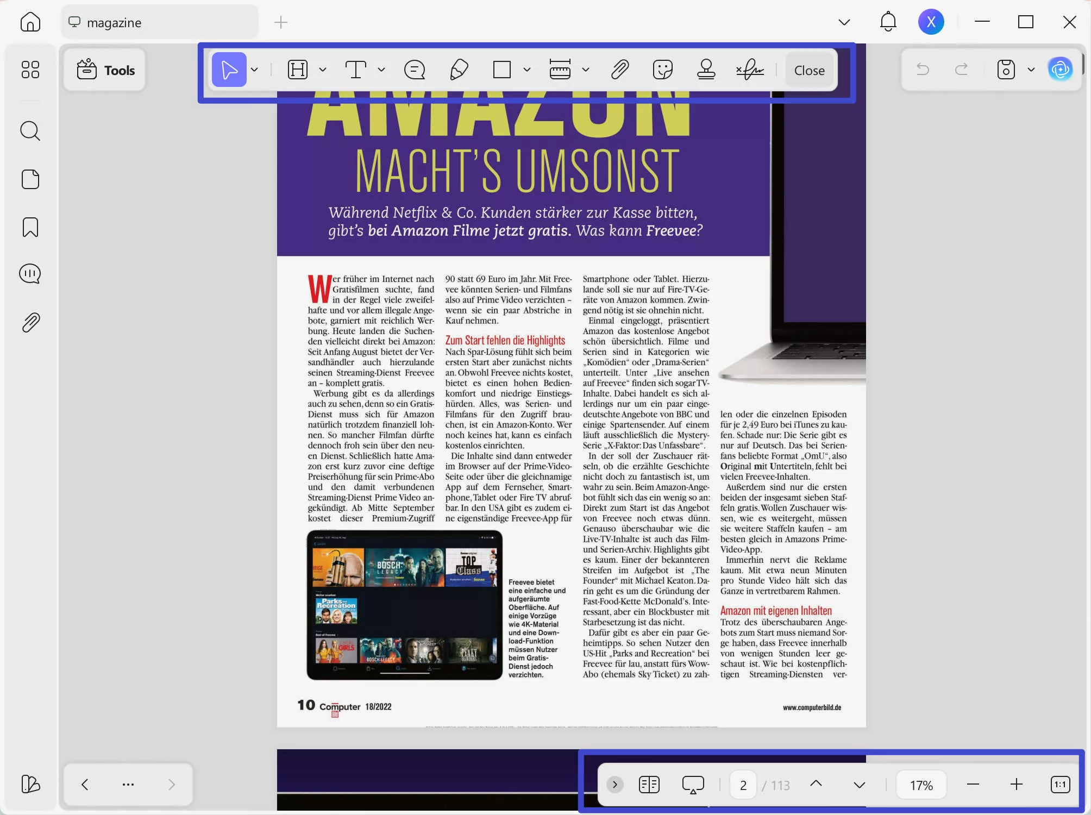This screenshot has width=1091, height=815.
Task: Collapse the bottom navigation bar arrow
Action: pyautogui.click(x=615, y=785)
